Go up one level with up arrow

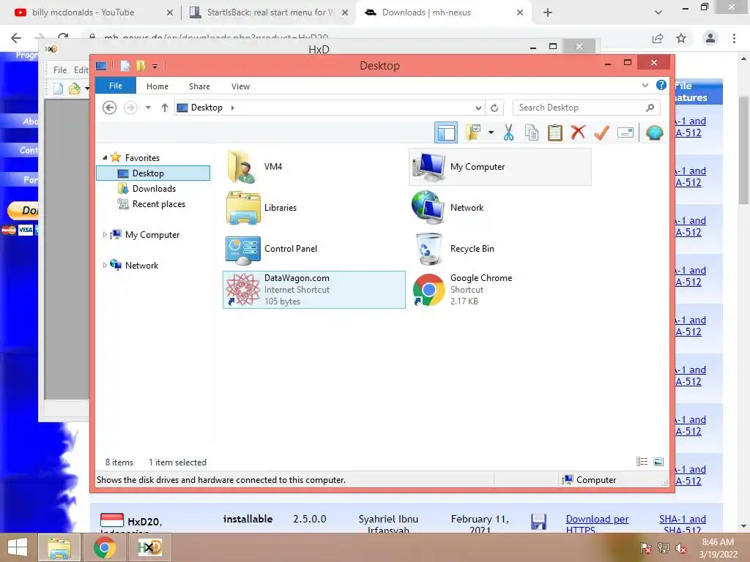click(165, 108)
